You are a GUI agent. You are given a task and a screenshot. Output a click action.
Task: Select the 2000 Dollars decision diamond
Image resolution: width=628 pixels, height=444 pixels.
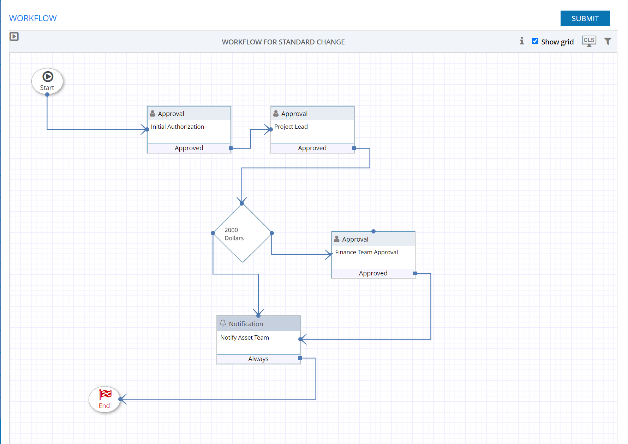click(x=243, y=233)
